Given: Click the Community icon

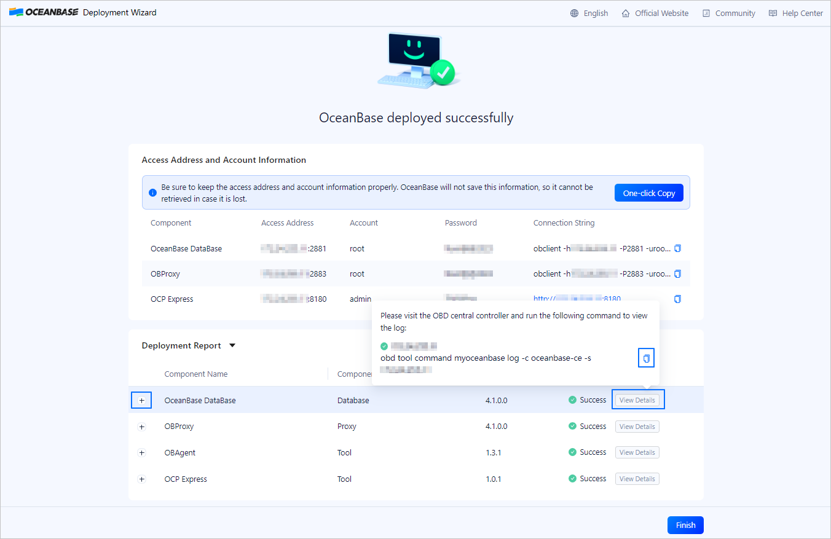Looking at the screenshot, I should (706, 13).
